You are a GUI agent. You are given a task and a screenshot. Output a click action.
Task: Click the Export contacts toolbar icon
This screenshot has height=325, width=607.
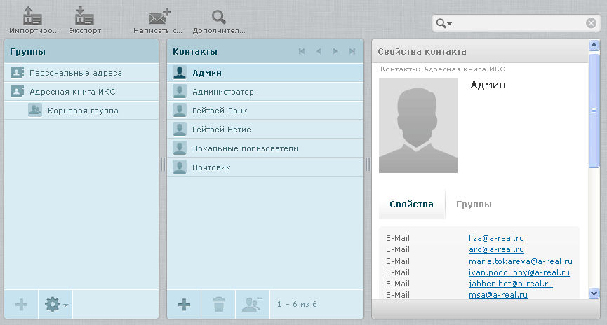point(85,17)
